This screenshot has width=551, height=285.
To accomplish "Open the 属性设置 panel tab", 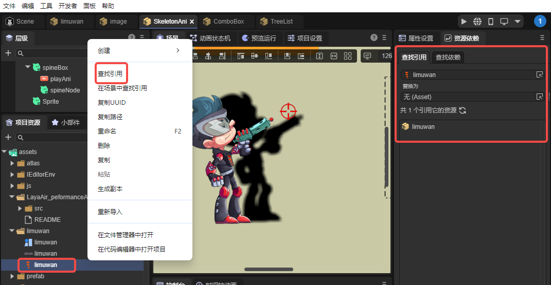I will point(416,38).
